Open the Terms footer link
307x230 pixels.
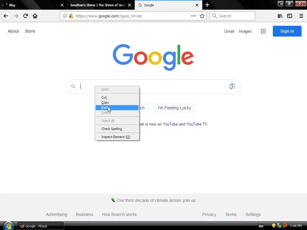(231, 214)
